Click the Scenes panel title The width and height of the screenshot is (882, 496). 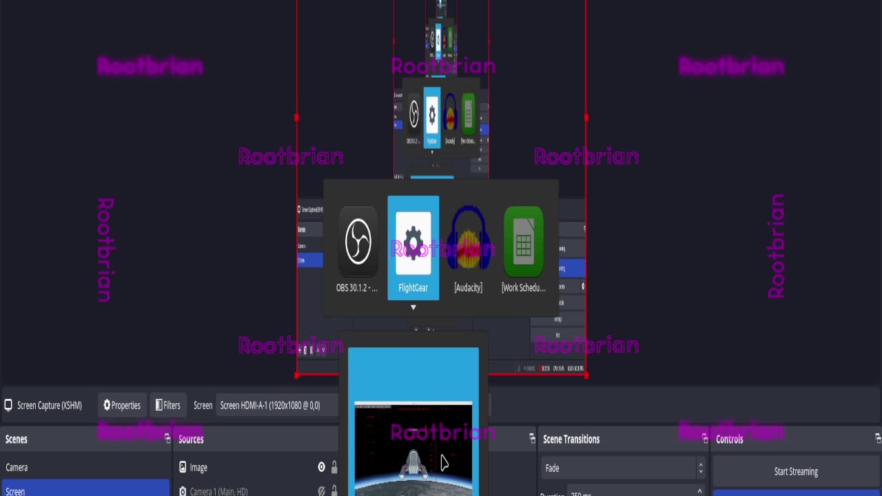(17, 439)
